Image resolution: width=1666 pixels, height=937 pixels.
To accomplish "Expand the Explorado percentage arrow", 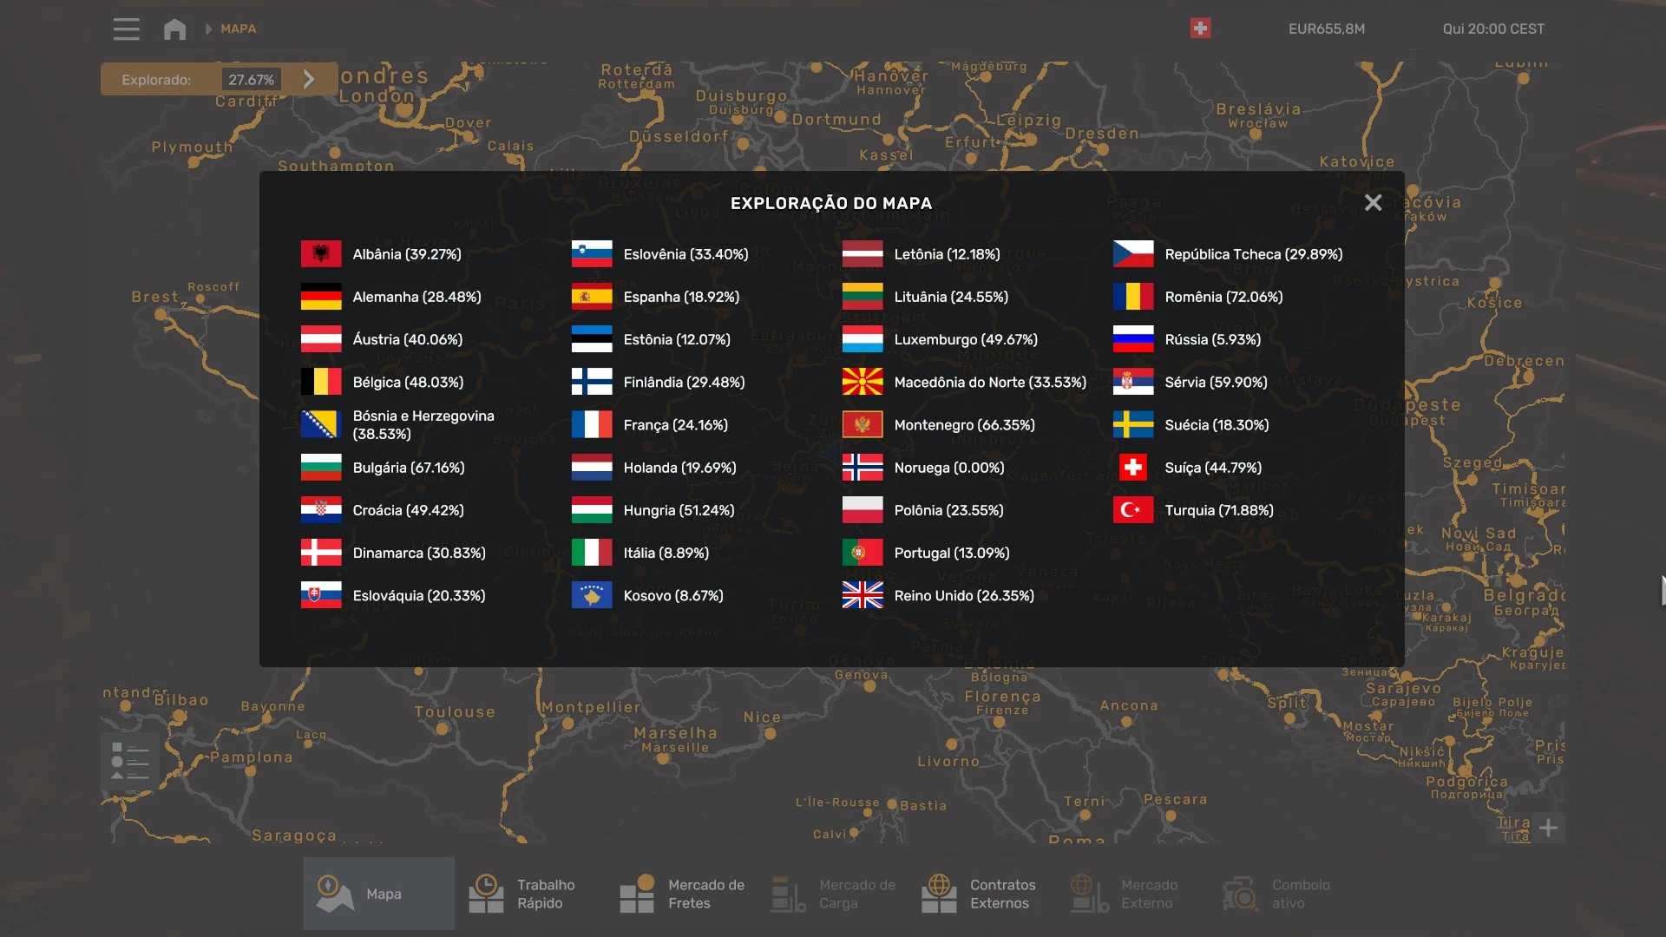I will (309, 80).
